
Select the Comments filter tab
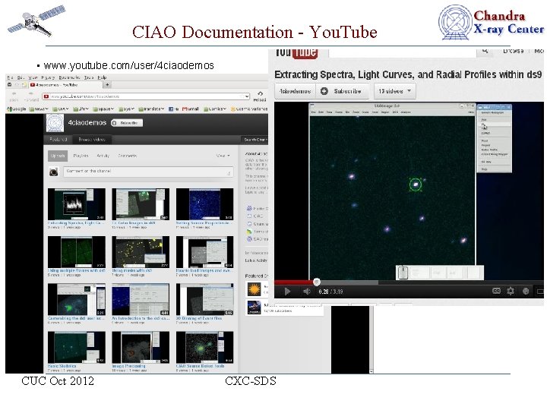(x=128, y=156)
